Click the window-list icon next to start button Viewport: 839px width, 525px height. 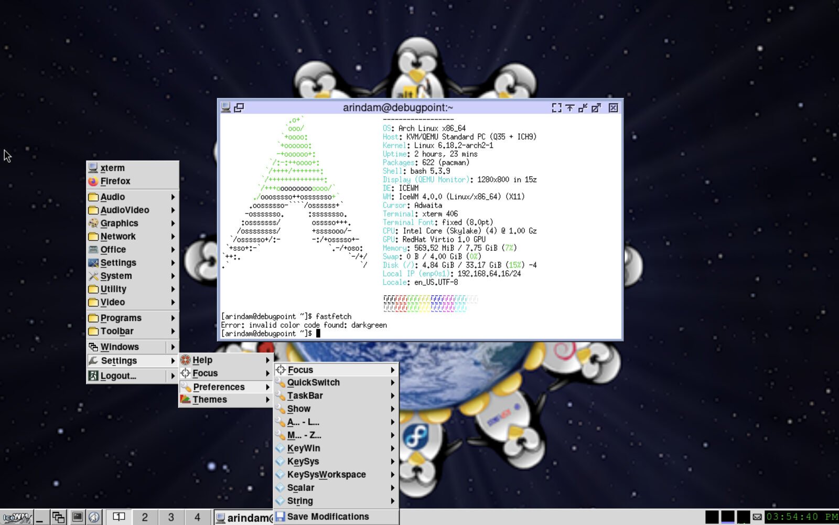coord(59,518)
